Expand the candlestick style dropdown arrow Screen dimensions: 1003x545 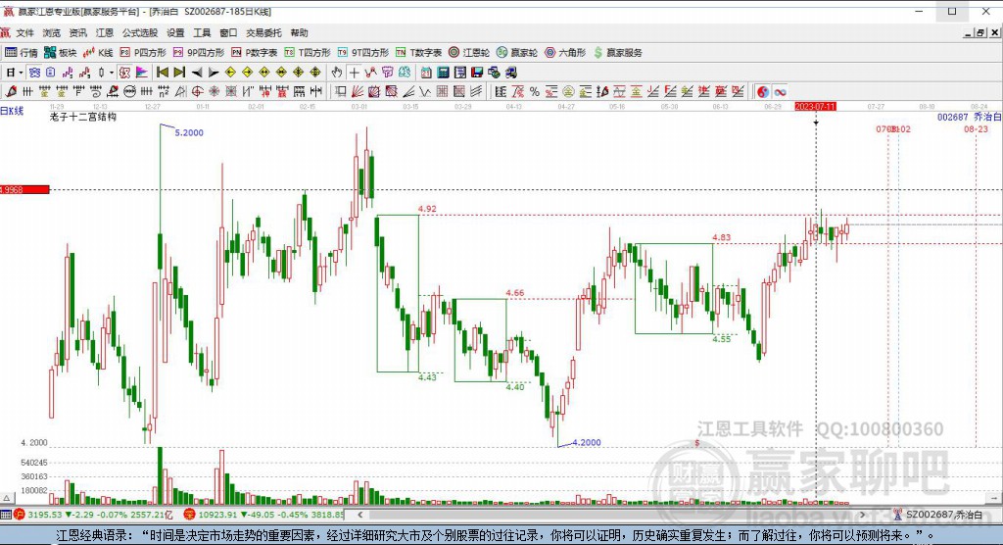112,73
